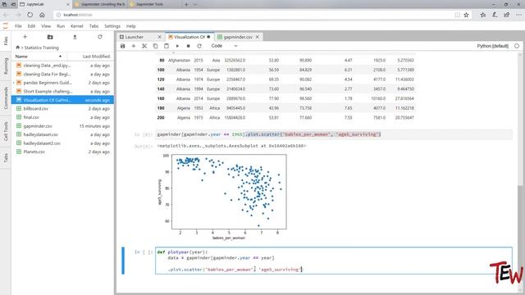Image resolution: width=525 pixels, height=295 pixels.
Task: Select final.csv file
Action: (x=62, y=117)
